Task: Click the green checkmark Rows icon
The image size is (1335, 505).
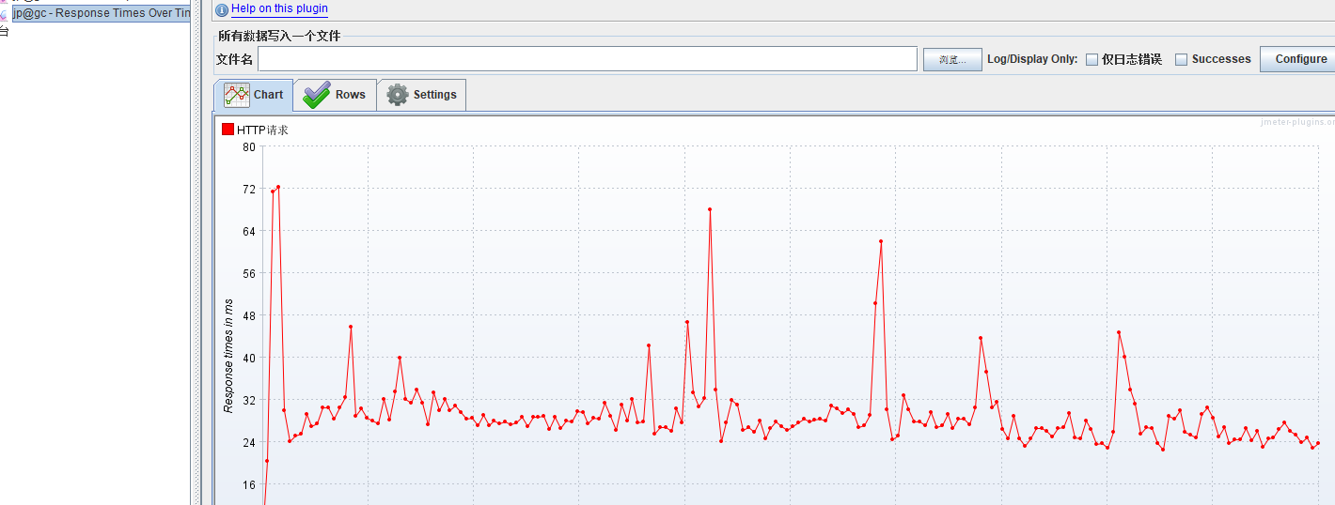Action: [x=316, y=95]
